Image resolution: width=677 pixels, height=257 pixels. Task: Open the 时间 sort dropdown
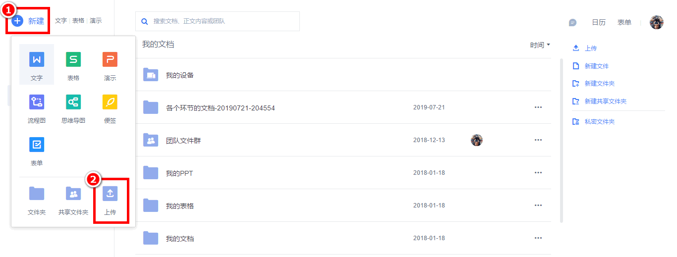[540, 45]
